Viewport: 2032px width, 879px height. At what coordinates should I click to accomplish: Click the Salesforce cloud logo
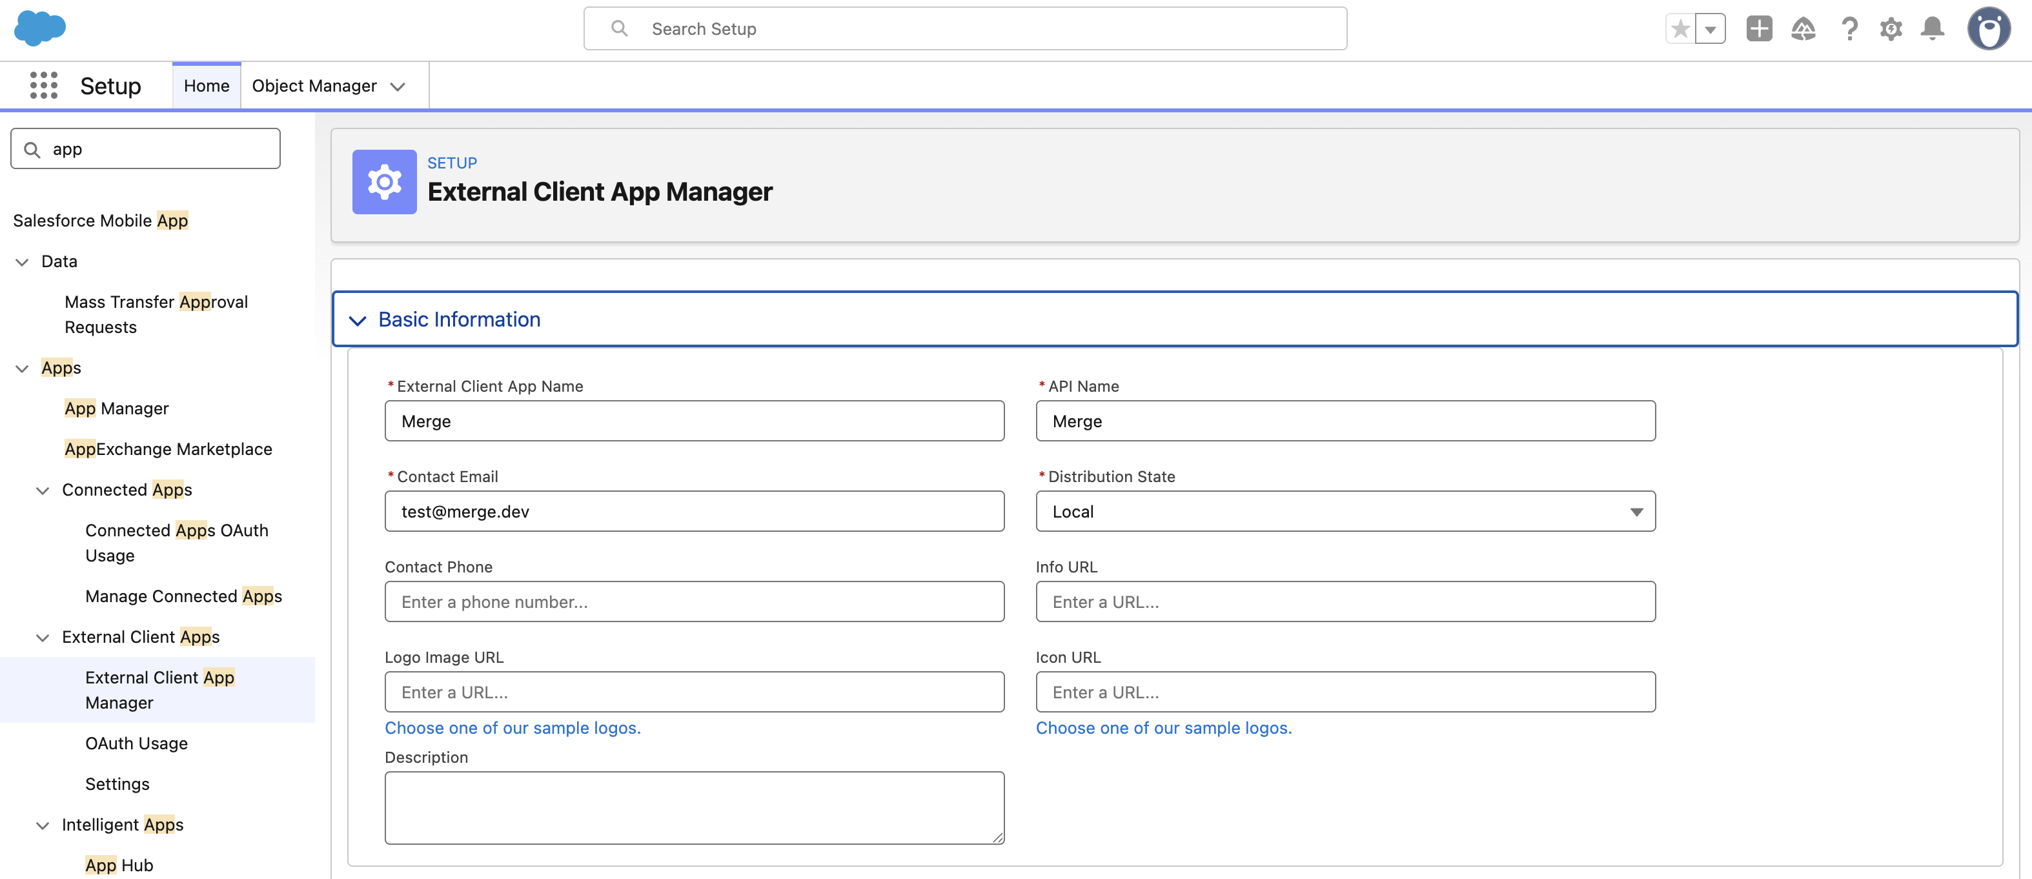39,28
